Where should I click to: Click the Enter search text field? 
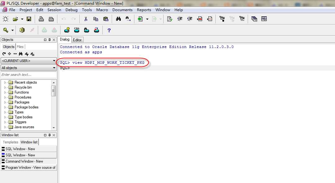click(x=29, y=75)
